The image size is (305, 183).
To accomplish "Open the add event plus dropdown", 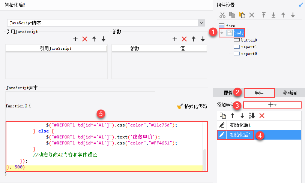I will pyautogui.click(x=272, y=105).
